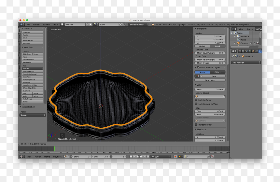The width and height of the screenshot is (280, 182).
Task: Open the Extrude dropdown in Mesh Tools
Action: [x=33, y=69]
